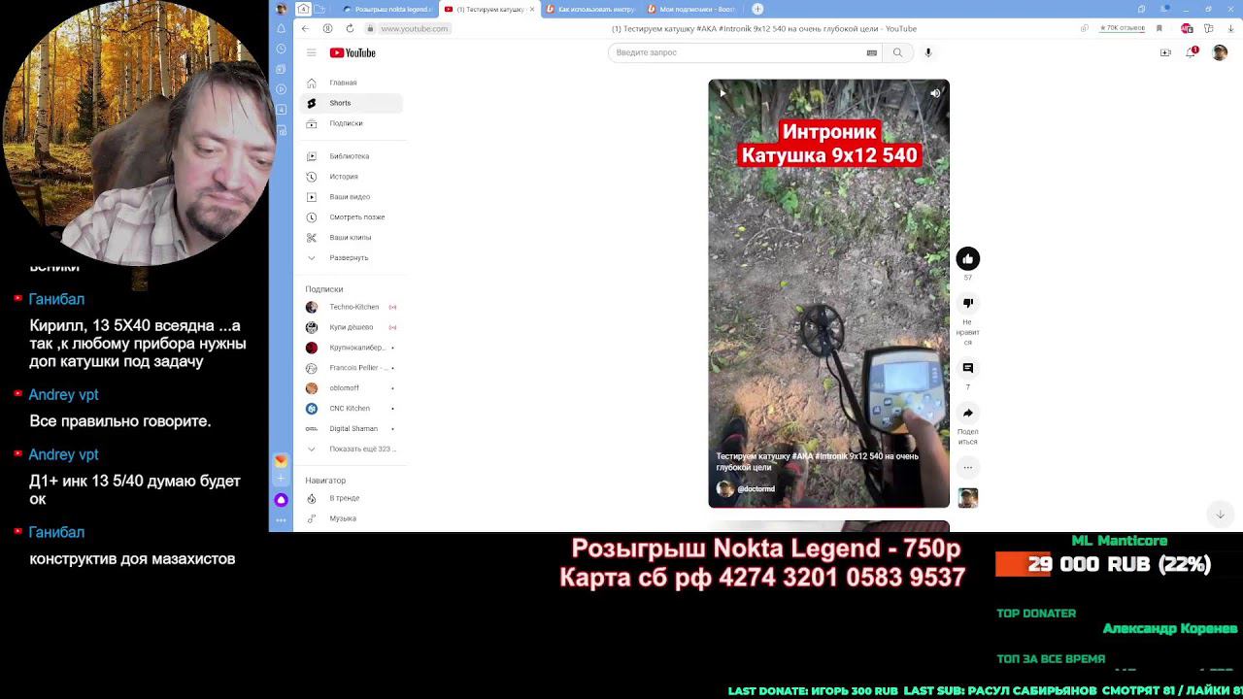The height and width of the screenshot is (699, 1243).
Task: Click the www.youtube.com address bar
Action: click(x=415, y=29)
